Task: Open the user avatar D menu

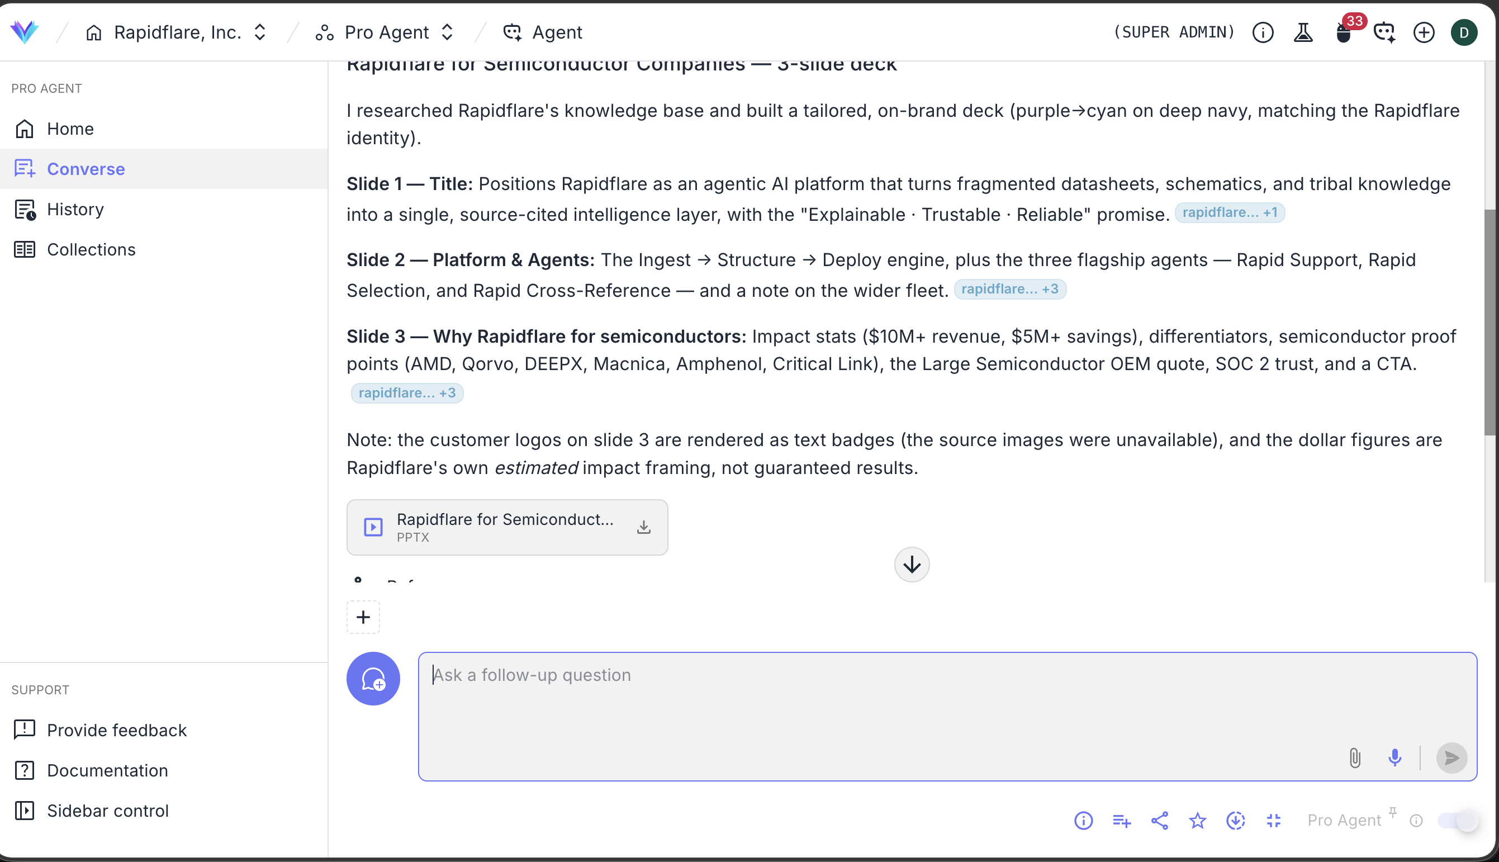Action: click(x=1464, y=32)
